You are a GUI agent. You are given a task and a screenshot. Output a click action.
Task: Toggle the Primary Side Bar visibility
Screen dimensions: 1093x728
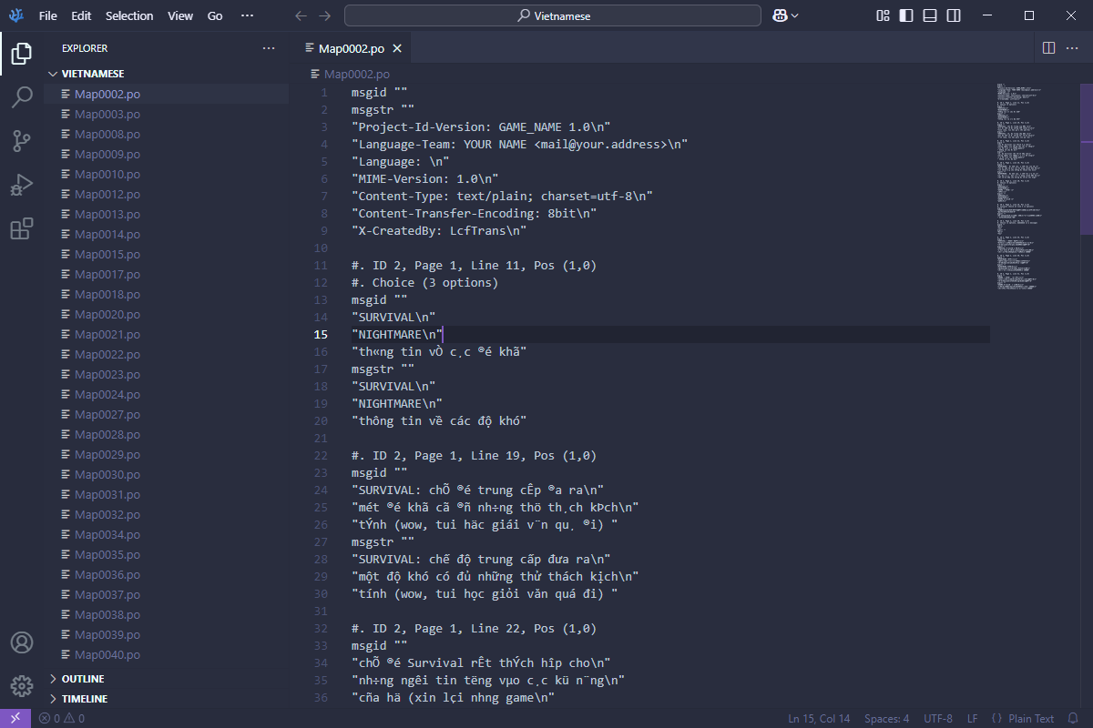[x=906, y=15]
